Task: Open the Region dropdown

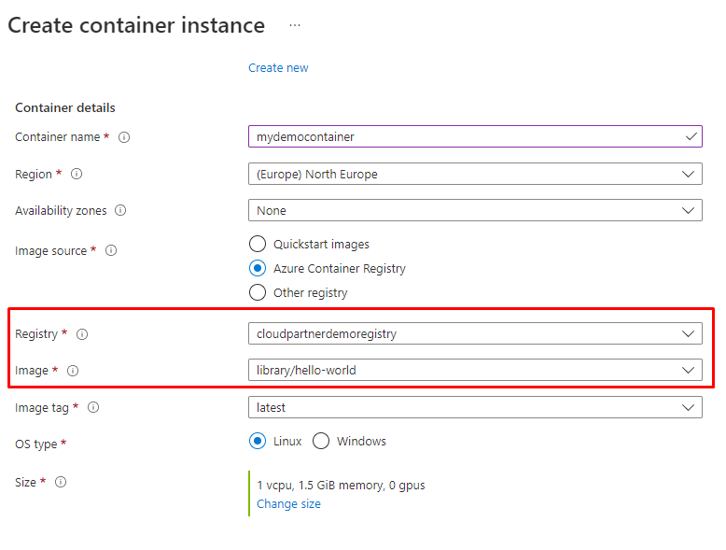Action: (x=475, y=174)
